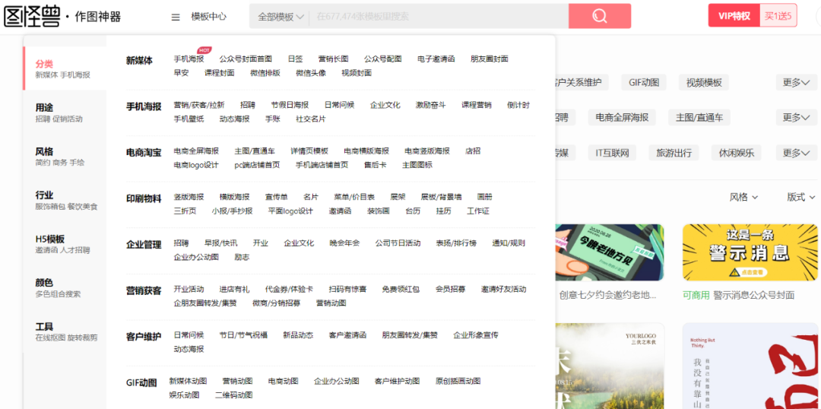
Task: Click the 视频模板 filter tag
Action: (x=704, y=83)
